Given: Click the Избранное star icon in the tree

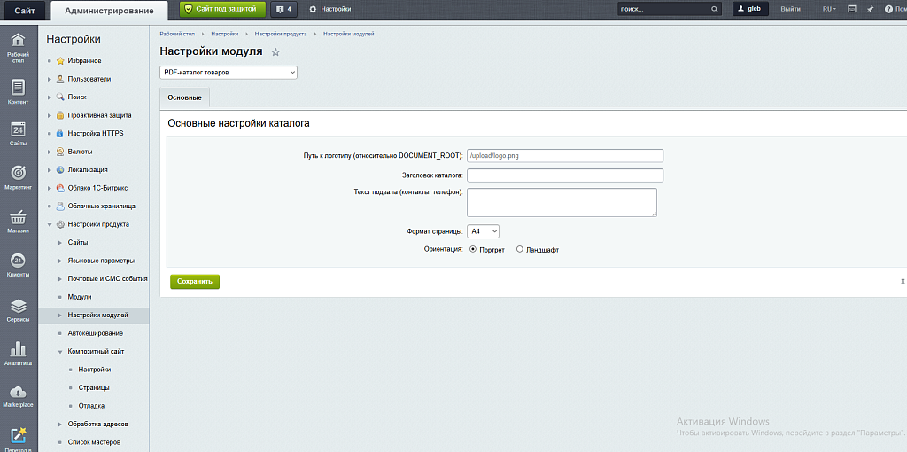Looking at the screenshot, I should pos(60,61).
